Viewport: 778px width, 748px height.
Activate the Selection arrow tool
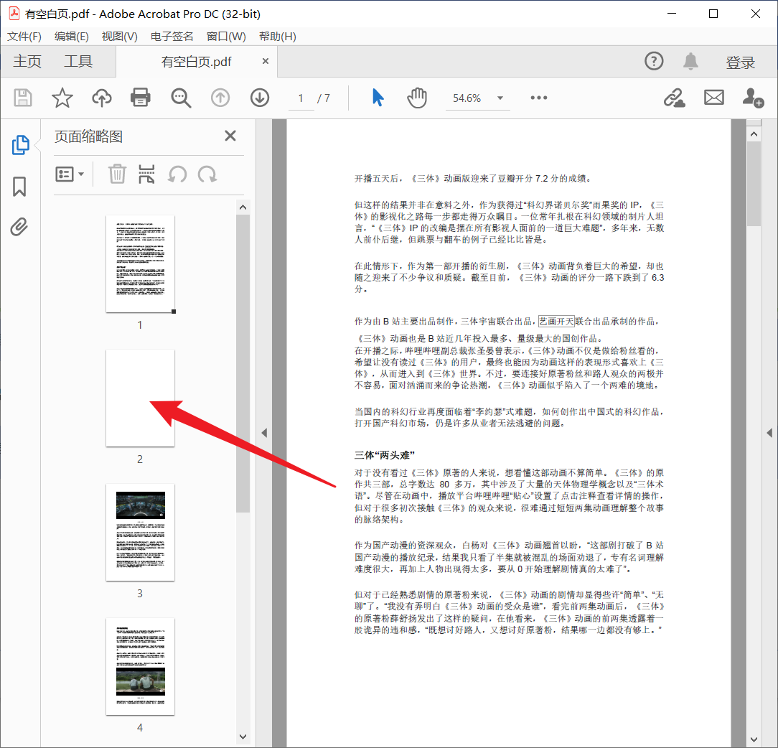(x=378, y=98)
